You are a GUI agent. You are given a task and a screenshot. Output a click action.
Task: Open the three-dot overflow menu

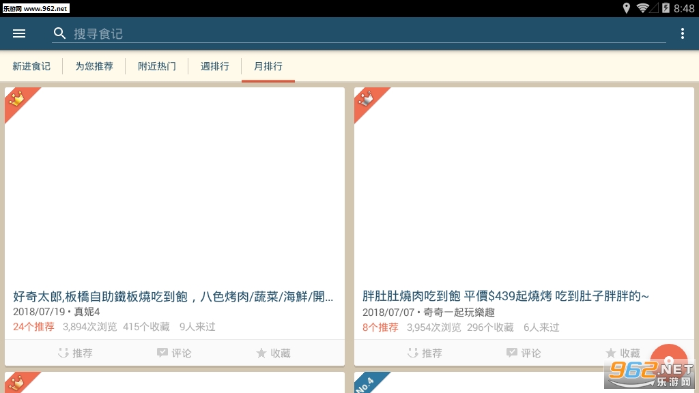point(682,33)
